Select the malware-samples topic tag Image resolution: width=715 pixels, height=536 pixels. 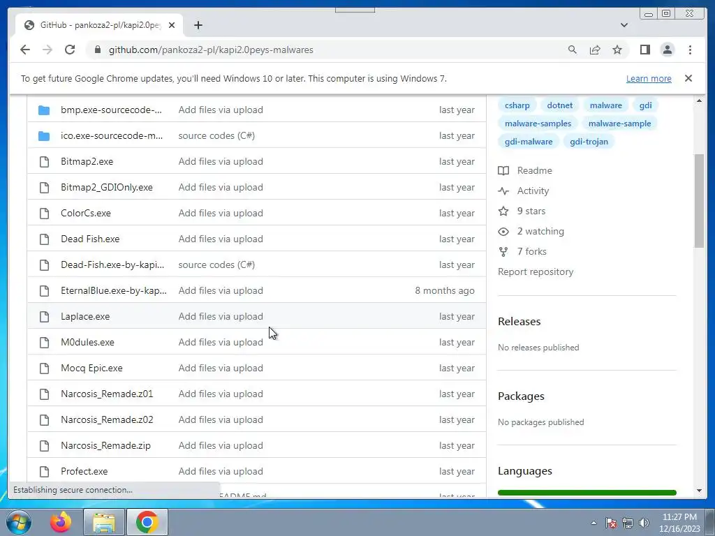pyautogui.click(x=538, y=124)
